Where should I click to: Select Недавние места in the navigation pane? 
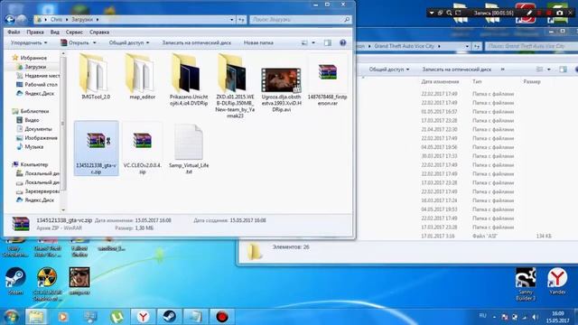38,76
